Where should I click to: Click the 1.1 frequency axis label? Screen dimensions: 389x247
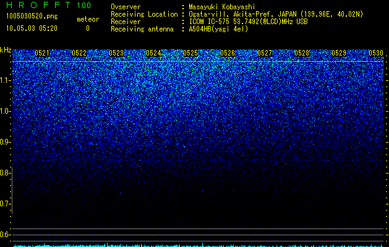4,80
